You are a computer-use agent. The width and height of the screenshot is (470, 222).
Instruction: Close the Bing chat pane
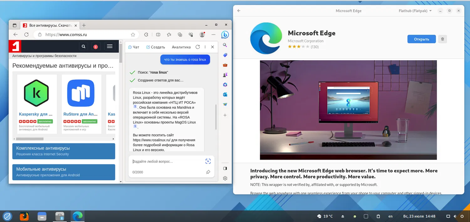(x=212, y=47)
